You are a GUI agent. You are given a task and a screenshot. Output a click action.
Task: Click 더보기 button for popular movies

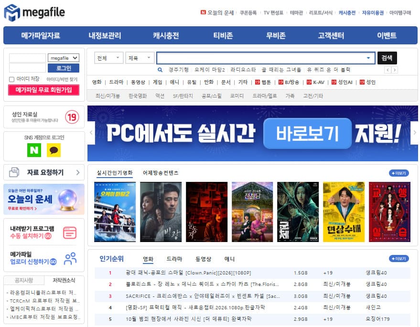(x=399, y=173)
